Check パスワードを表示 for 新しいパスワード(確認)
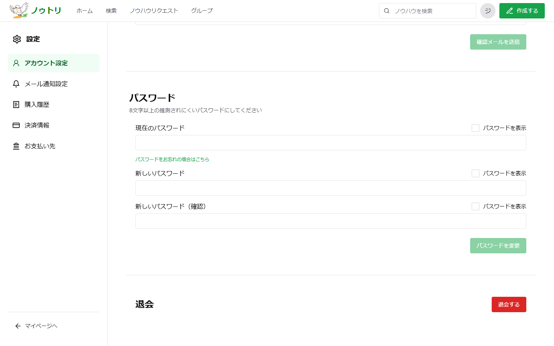The height and width of the screenshot is (346, 554). pos(476,206)
